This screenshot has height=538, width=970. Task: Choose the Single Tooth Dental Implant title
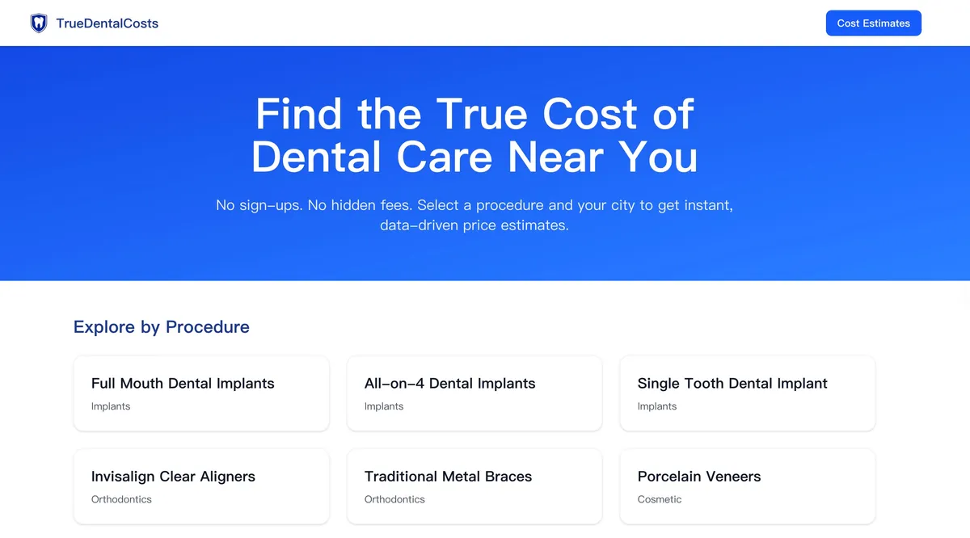tap(732, 384)
